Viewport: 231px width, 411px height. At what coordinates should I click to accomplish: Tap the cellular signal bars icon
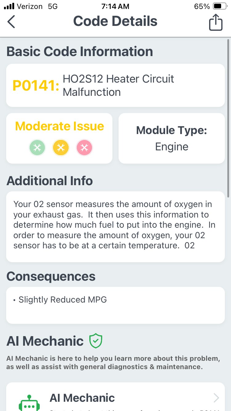[x=9, y=6]
